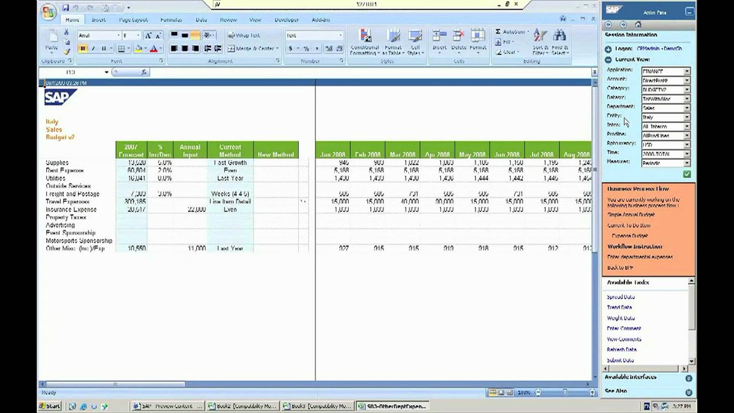Open Format as Table gallery
734x413 pixels.
(x=393, y=42)
